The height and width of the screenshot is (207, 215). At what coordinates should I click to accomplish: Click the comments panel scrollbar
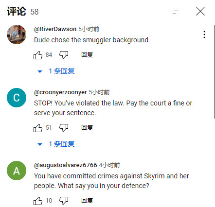tap(215, 71)
